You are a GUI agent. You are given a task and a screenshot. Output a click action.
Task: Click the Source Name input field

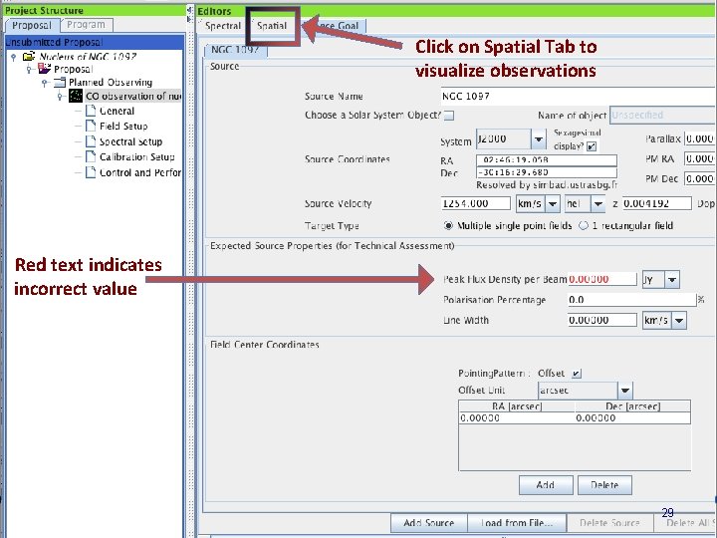[578, 96]
